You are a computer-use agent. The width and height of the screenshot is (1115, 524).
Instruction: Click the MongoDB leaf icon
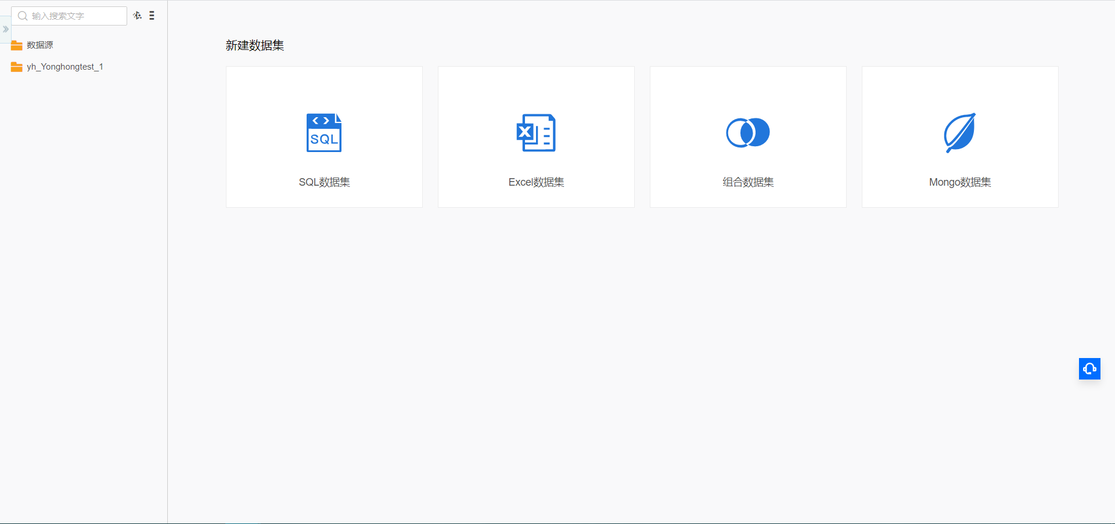pos(959,132)
